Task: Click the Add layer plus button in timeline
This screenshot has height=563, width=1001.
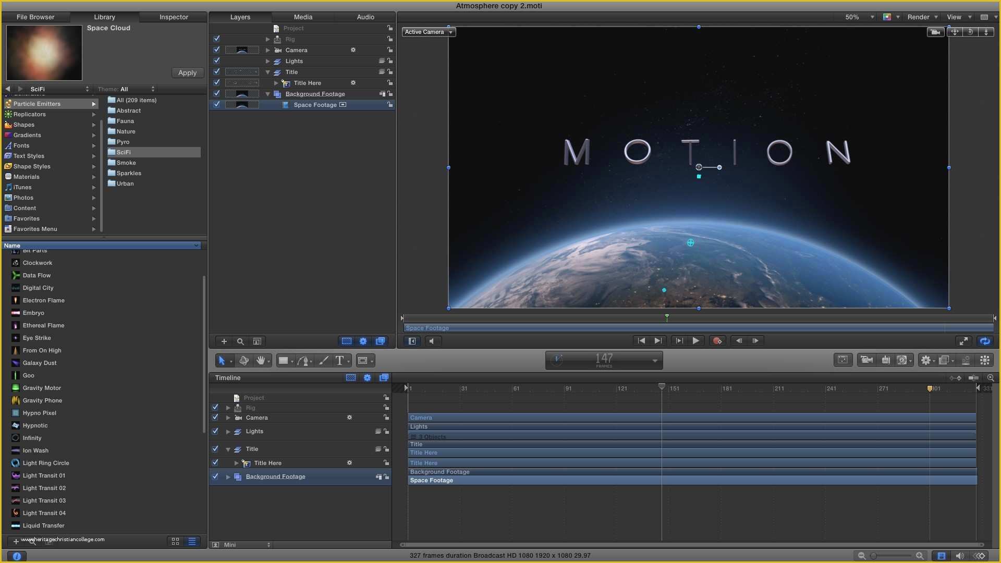Action: tap(224, 341)
